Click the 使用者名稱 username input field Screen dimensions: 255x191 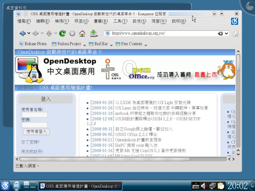pos(34,115)
